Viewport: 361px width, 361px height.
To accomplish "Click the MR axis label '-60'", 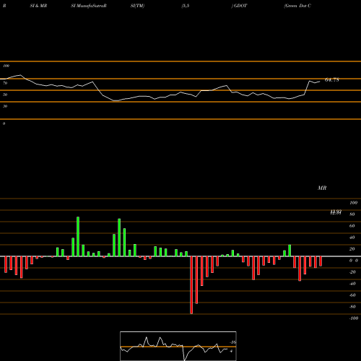I will click(352, 295).
